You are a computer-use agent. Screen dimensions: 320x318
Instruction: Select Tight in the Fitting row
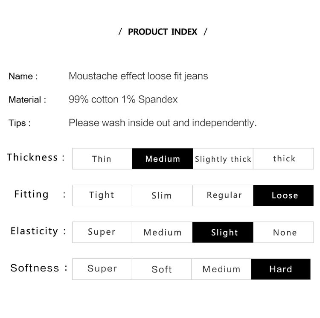tap(102, 195)
